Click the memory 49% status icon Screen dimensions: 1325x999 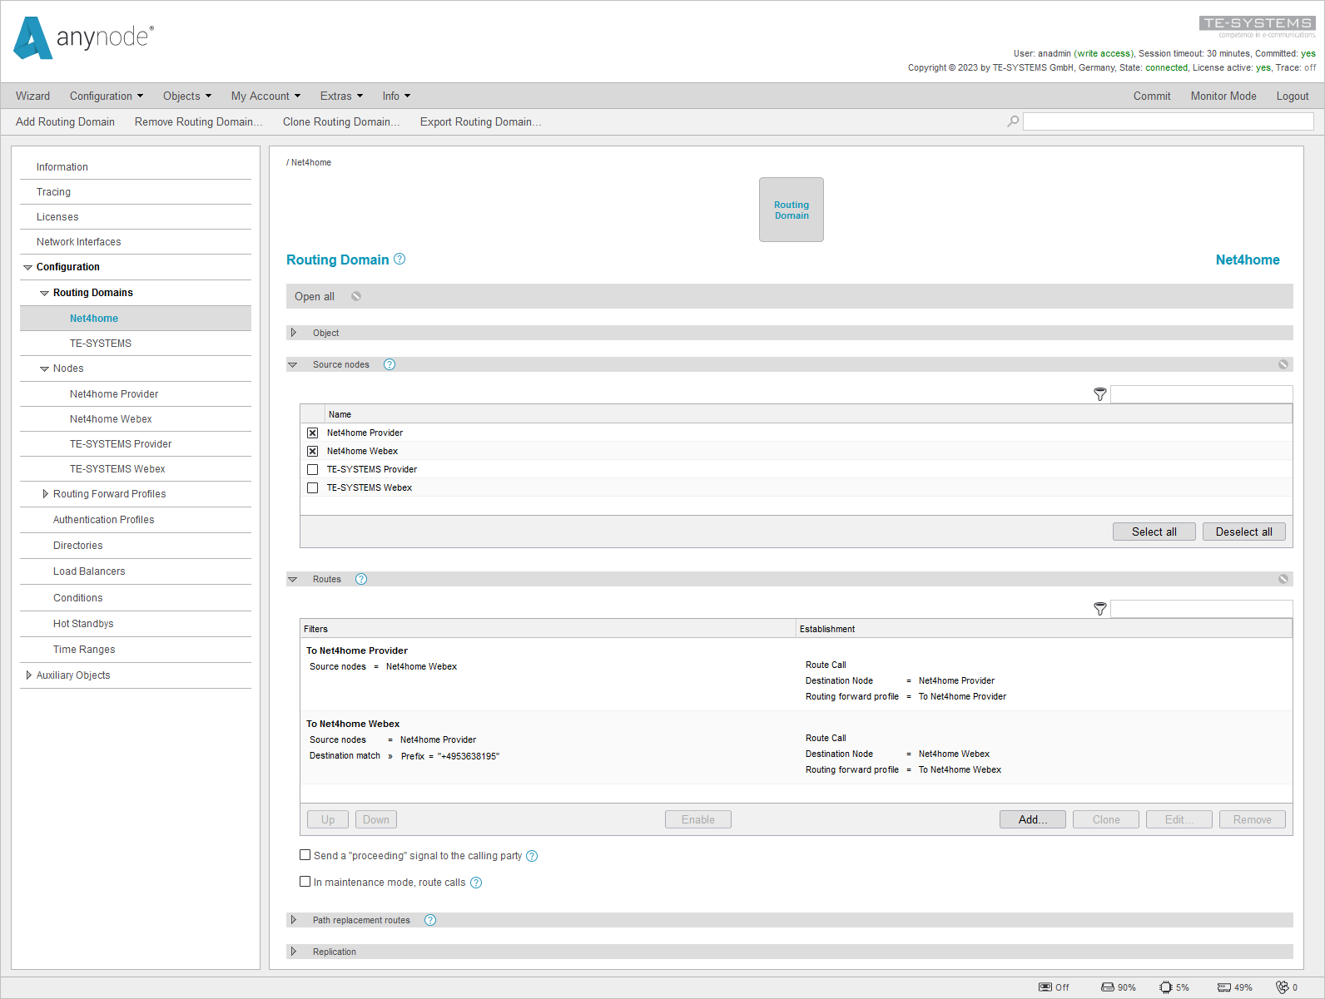pos(1224,987)
